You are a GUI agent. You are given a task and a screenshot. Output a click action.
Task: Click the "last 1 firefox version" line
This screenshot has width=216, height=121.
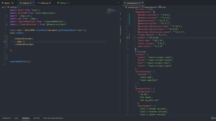154,112
